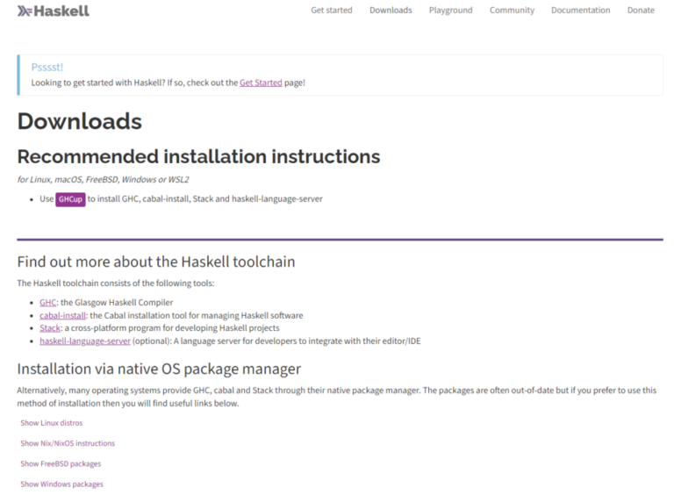Screen dimensions: 674x502
Task: Open the cabal-install link
Action: [x=63, y=315]
